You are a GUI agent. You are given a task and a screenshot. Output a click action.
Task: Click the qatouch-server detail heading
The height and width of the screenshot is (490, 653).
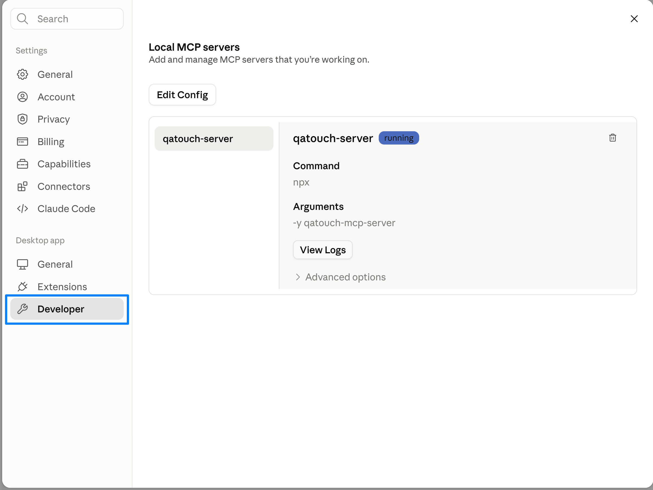coord(333,138)
